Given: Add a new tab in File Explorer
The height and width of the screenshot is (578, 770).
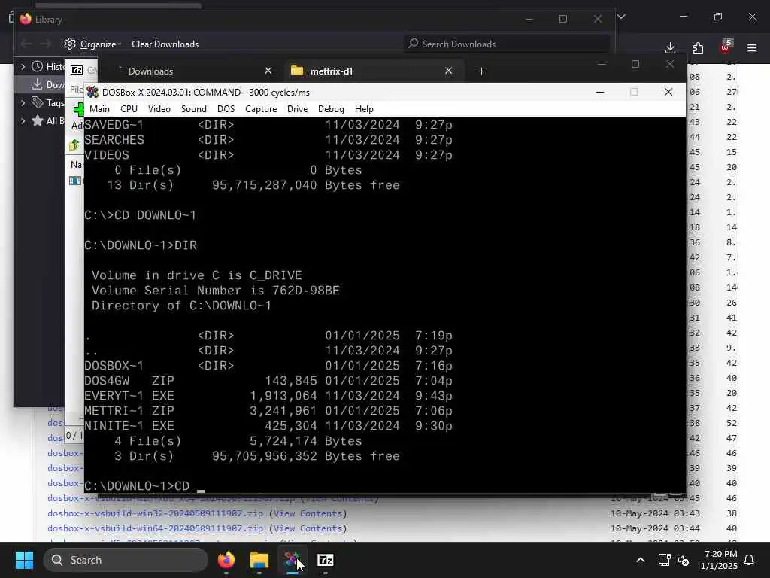Looking at the screenshot, I should (x=482, y=71).
